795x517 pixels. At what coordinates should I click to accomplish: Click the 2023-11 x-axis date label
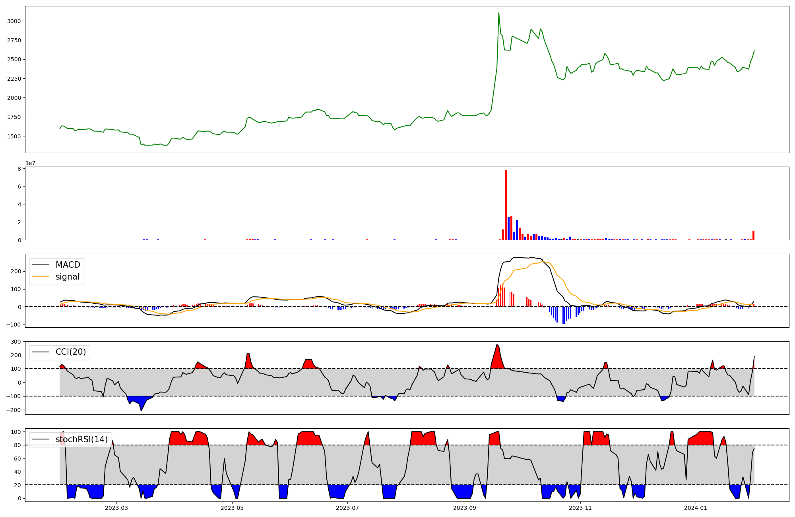pos(581,508)
